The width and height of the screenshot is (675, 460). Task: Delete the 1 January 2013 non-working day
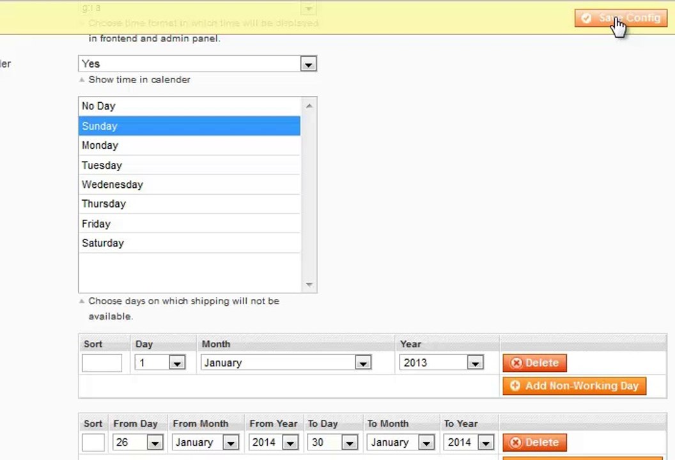[x=534, y=363]
